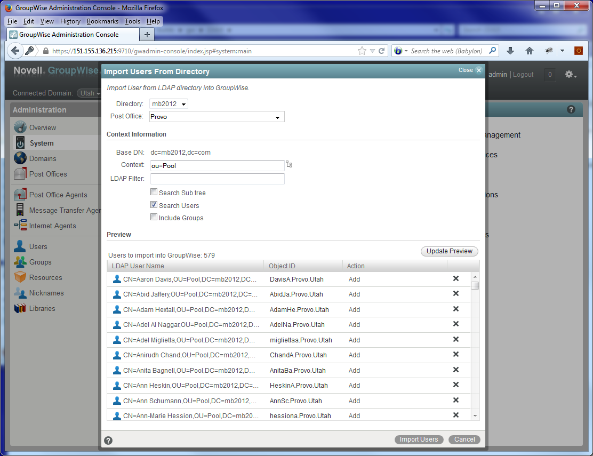Viewport: 593px width, 456px height.
Task: Open the Bookmarks menu
Action: click(x=102, y=21)
